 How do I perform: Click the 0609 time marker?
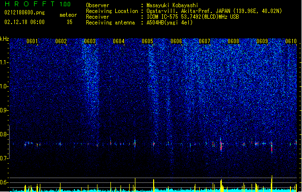tap(262, 41)
